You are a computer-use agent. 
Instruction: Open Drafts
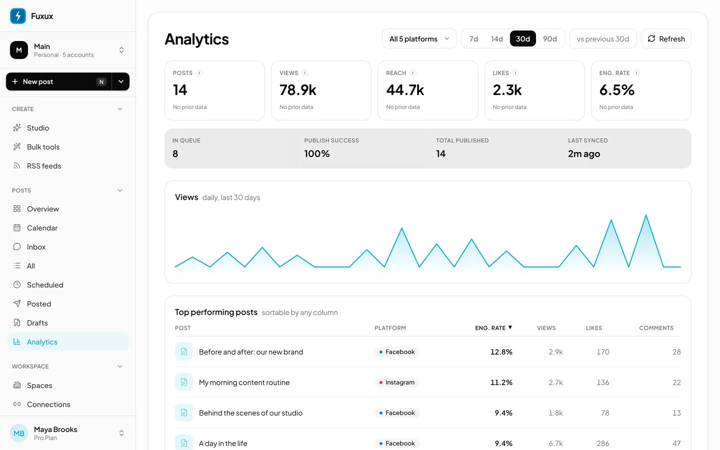click(x=68, y=323)
